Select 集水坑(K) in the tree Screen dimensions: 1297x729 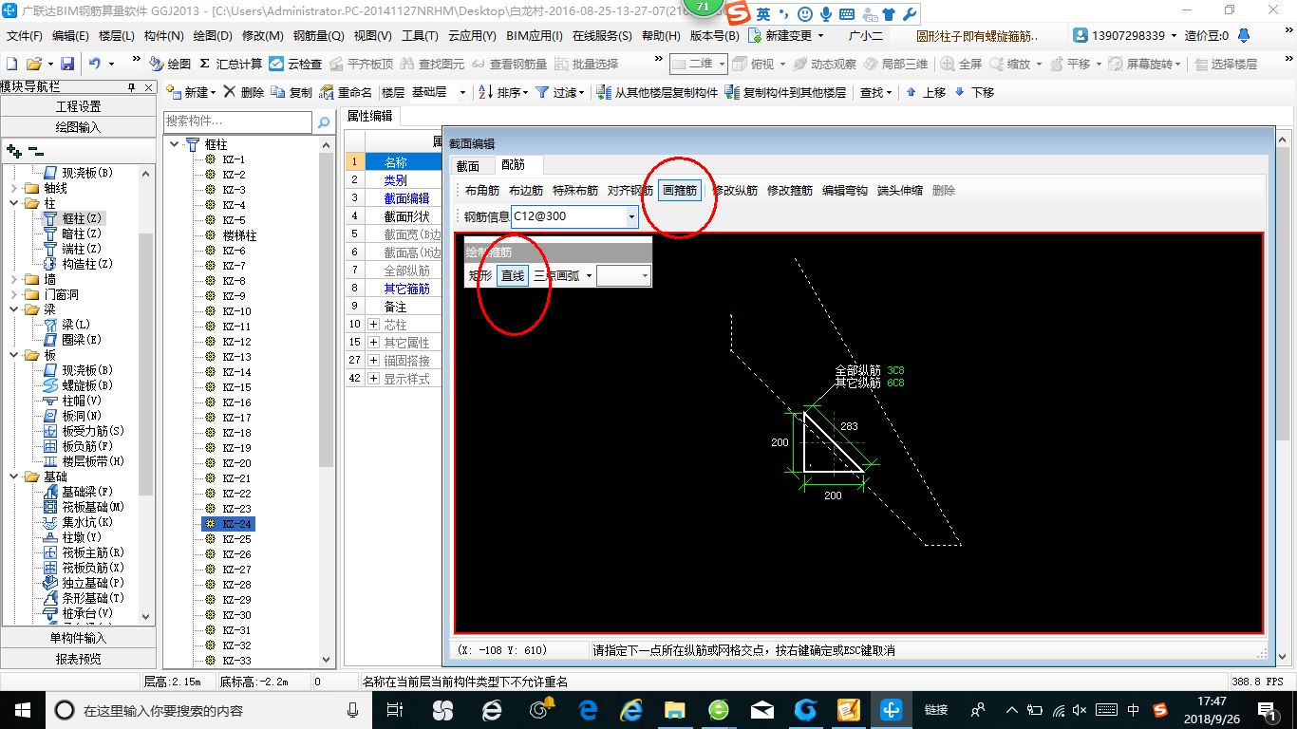[80, 522]
